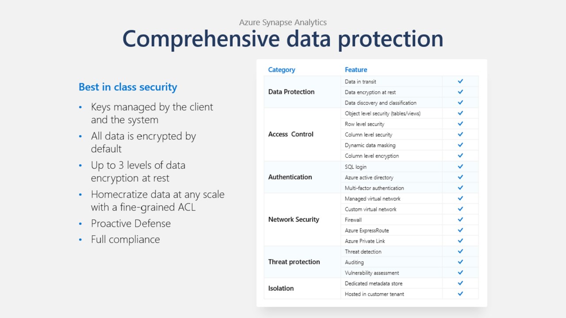Click the checkmark next to SQL login
Image resolution: width=566 pixels, height=318 pixels.
click(460, 167)
